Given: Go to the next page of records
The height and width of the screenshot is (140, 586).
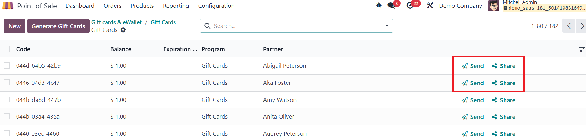Looking at the screenshot, I should click(x=582, y=26).
